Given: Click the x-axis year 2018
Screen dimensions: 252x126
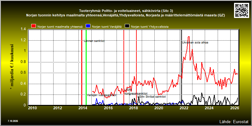Looking at the screenshot, I should coord(133,108).
